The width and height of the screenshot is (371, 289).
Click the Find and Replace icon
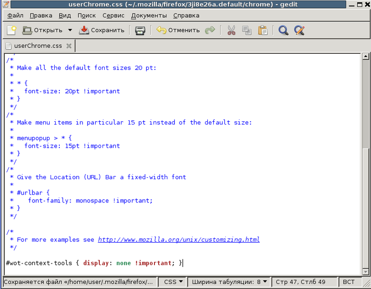[x=299, y=31]
